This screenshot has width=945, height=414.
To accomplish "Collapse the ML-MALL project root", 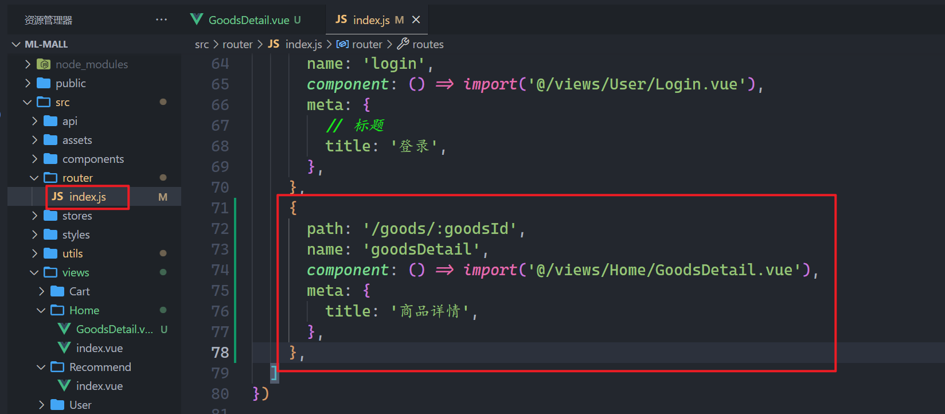I will pos(16,44).
